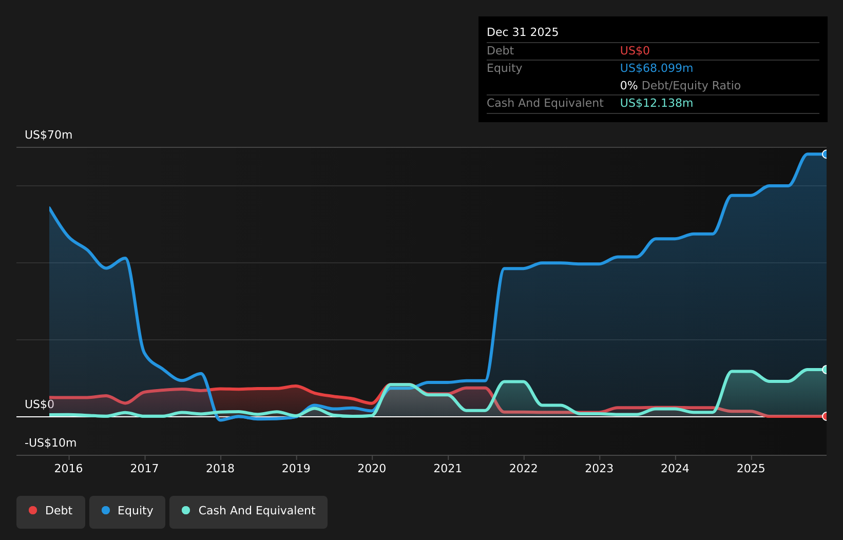This screenshot has height=540, width=843.
Task: Click the US$12.138m cash value
Action: click(x=657, y=103)
